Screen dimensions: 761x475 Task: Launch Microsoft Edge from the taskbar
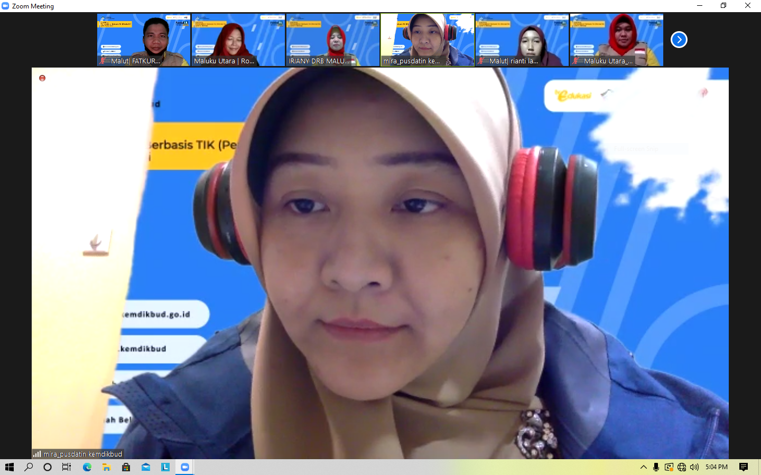pos(87,467)
